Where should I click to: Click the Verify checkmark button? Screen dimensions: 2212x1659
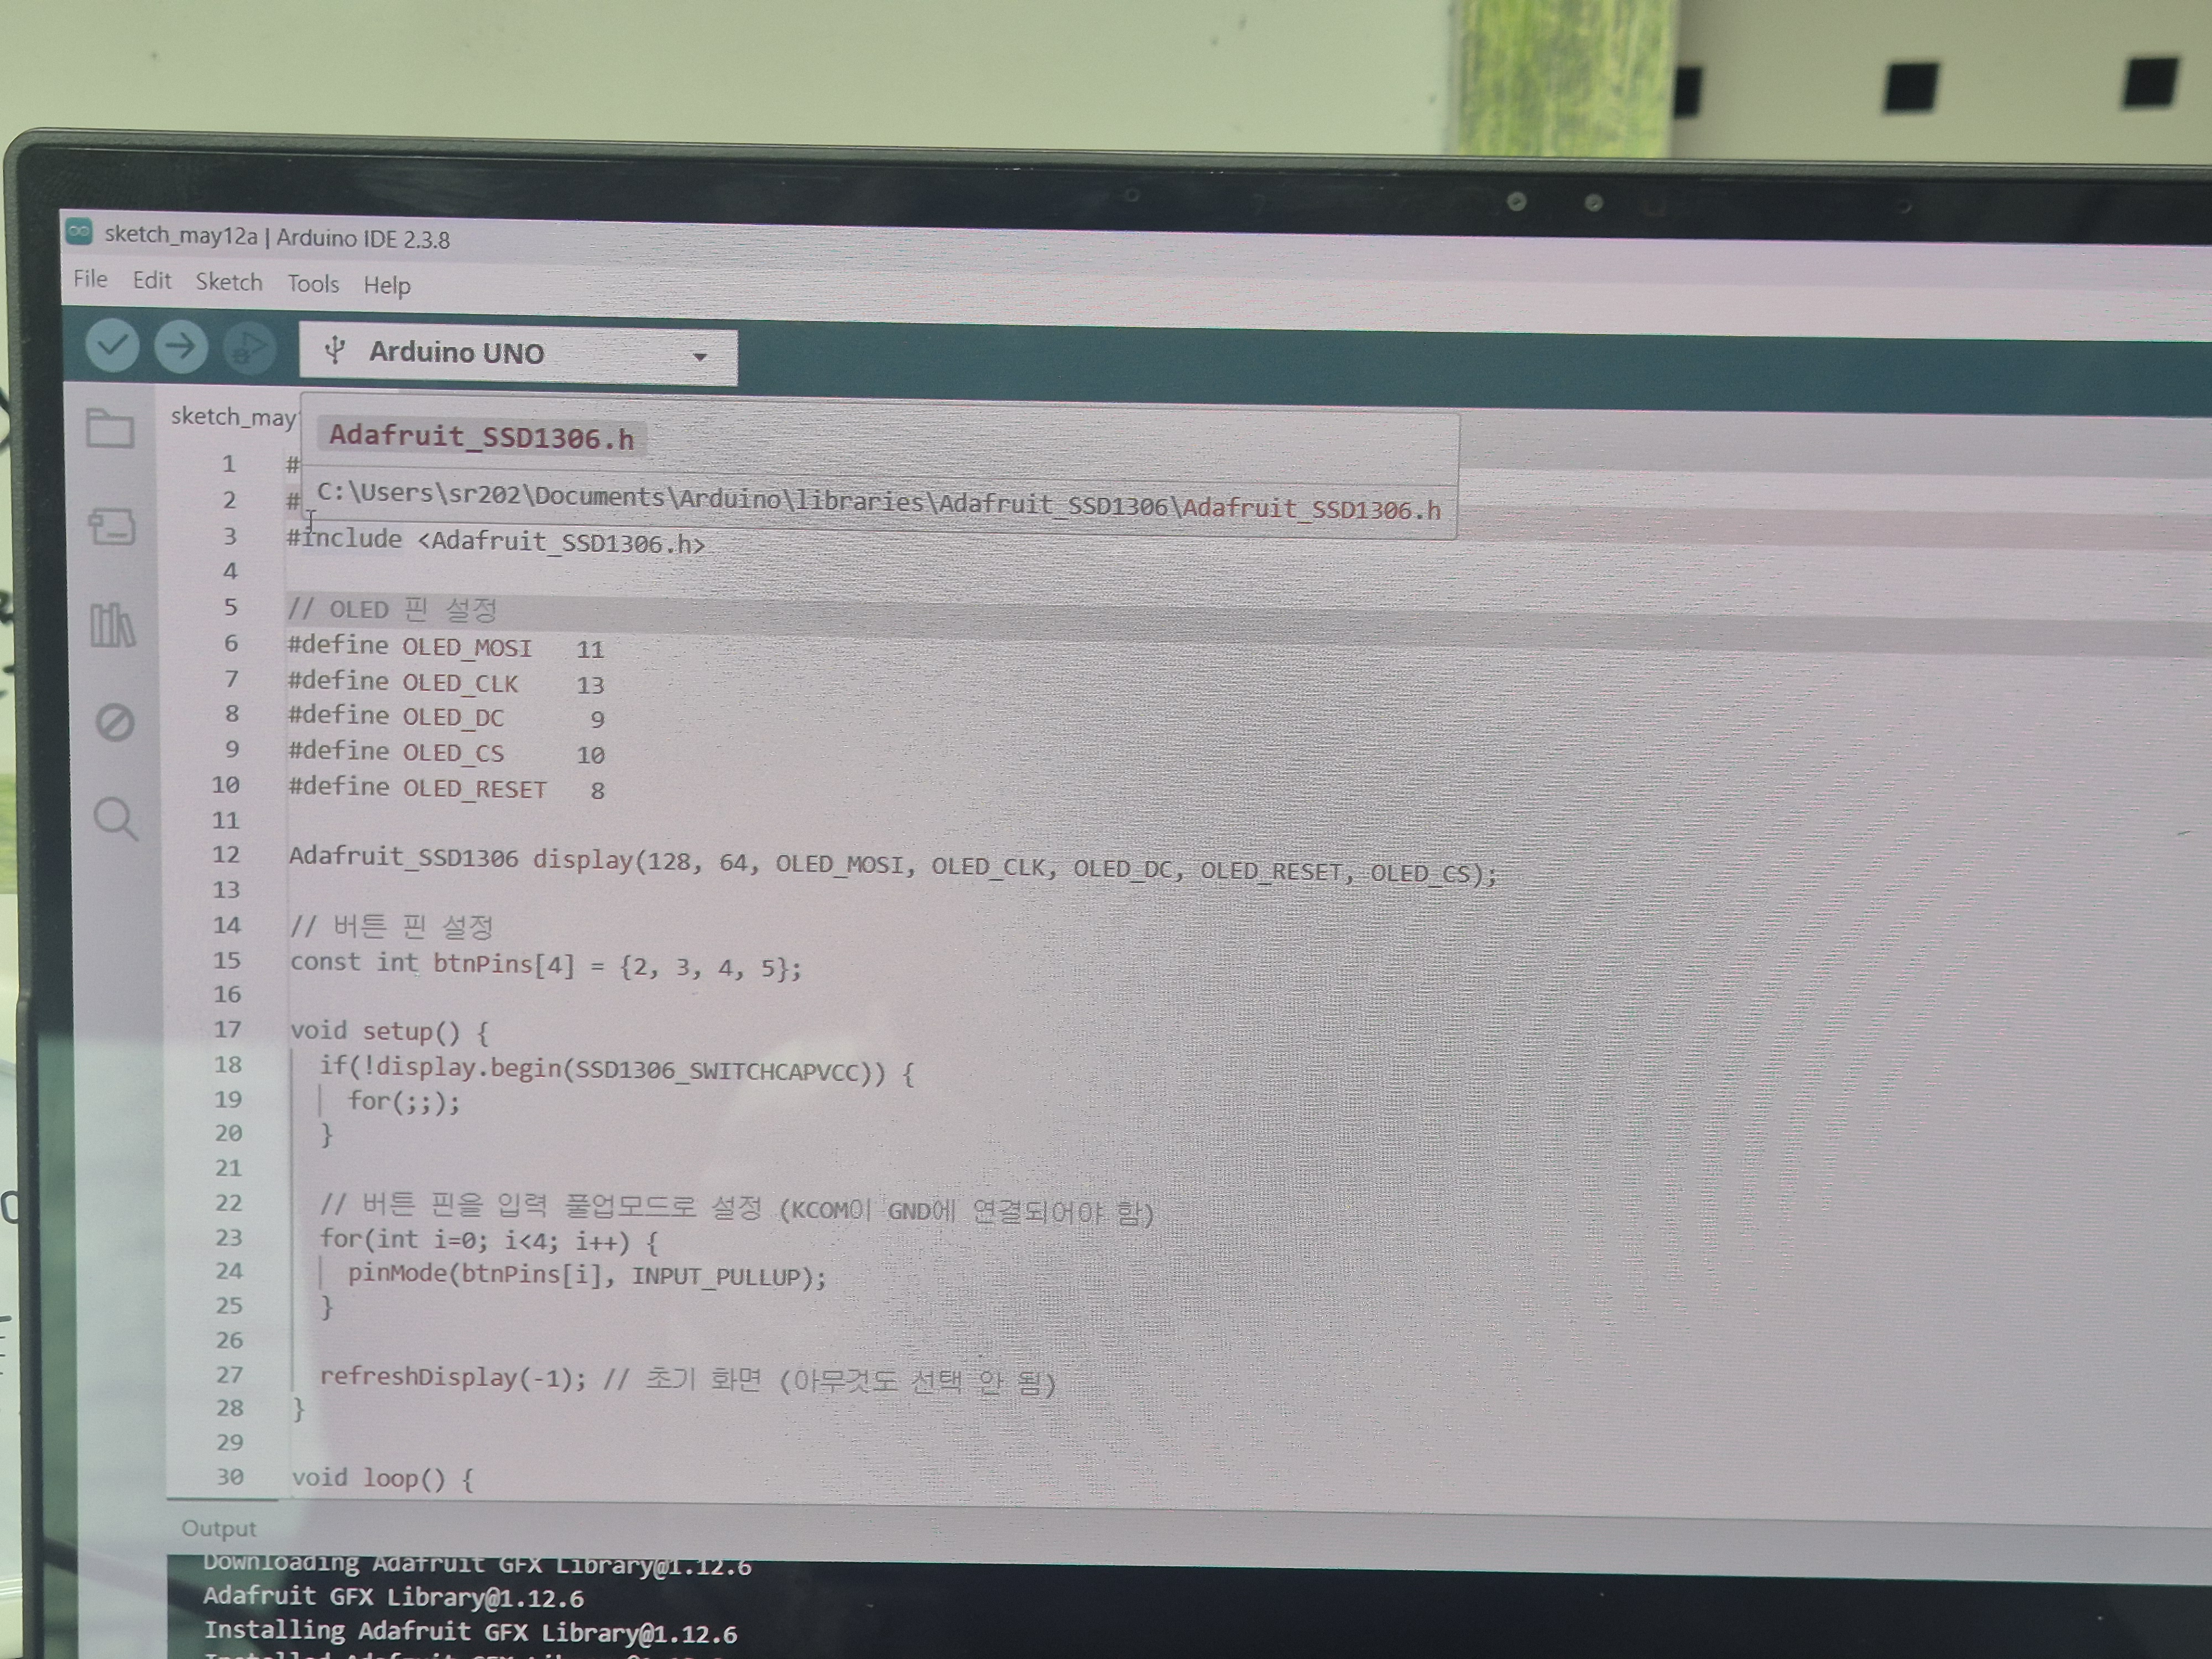(112, 346)
